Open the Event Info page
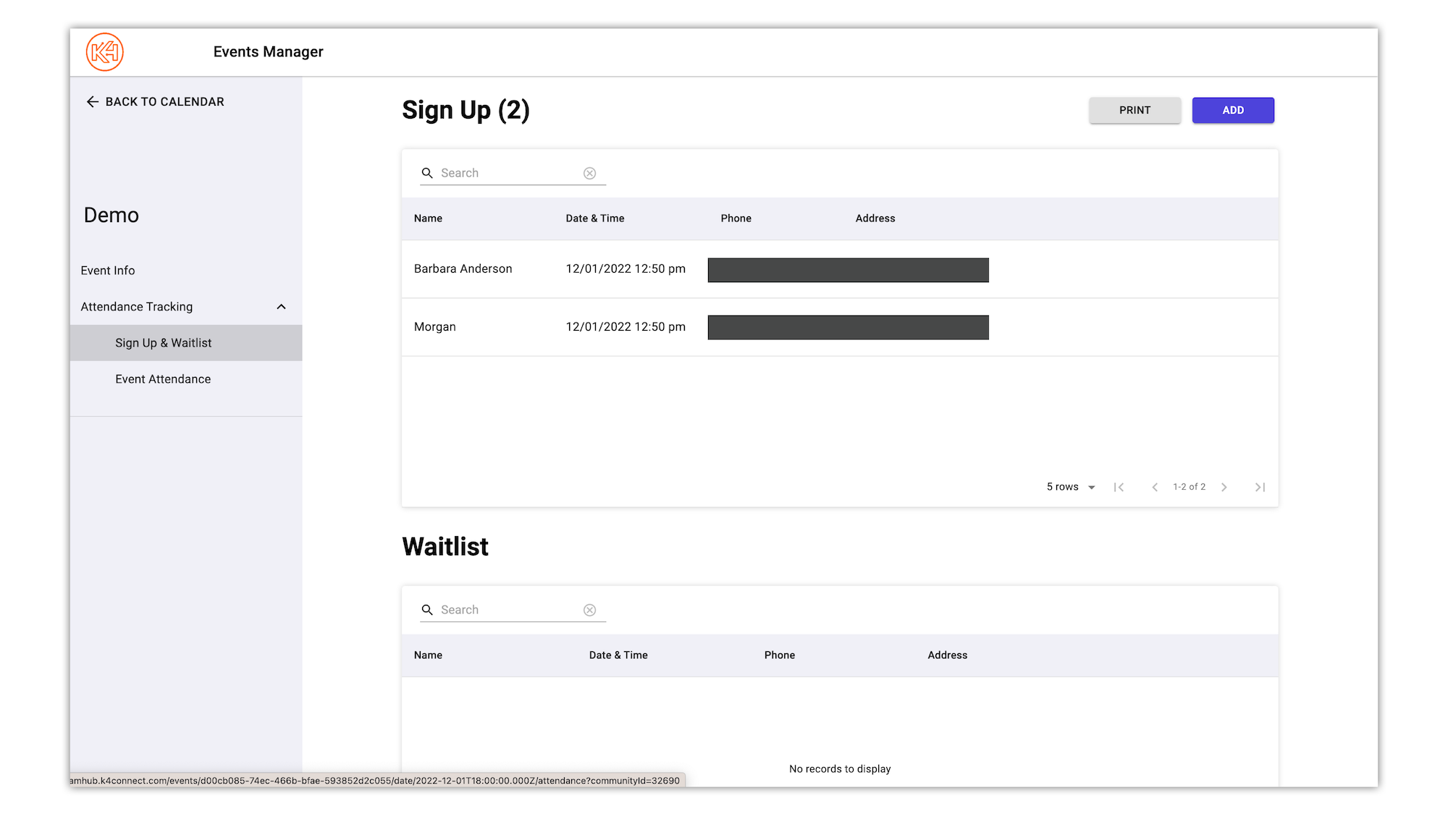 point(107,270)
